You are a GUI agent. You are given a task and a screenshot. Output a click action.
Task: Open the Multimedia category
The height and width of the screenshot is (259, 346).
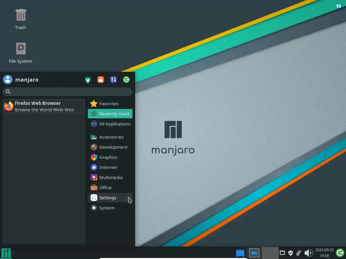coord(110,177)
